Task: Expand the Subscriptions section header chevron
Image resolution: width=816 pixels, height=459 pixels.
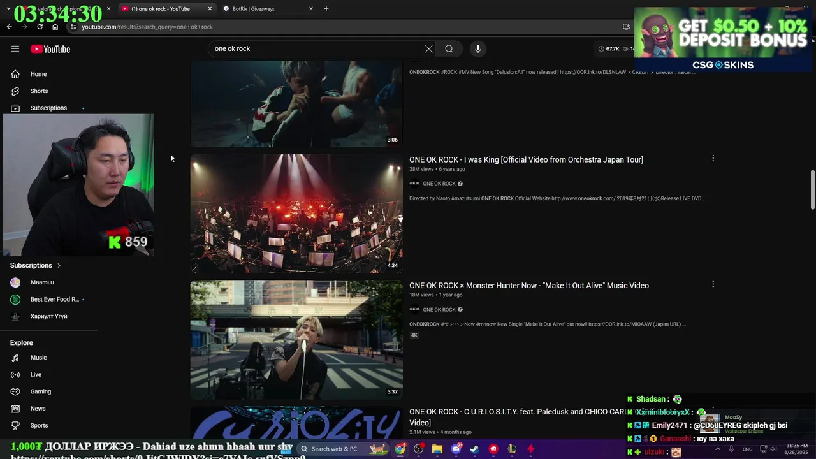Action: pyautogui.click(x=59, y=265)
